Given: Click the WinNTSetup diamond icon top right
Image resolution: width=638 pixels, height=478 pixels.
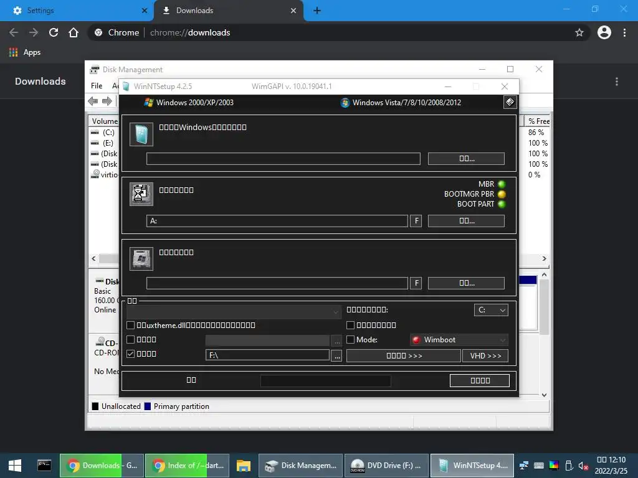Looking at the screenshot, I should tap(510, 102).
